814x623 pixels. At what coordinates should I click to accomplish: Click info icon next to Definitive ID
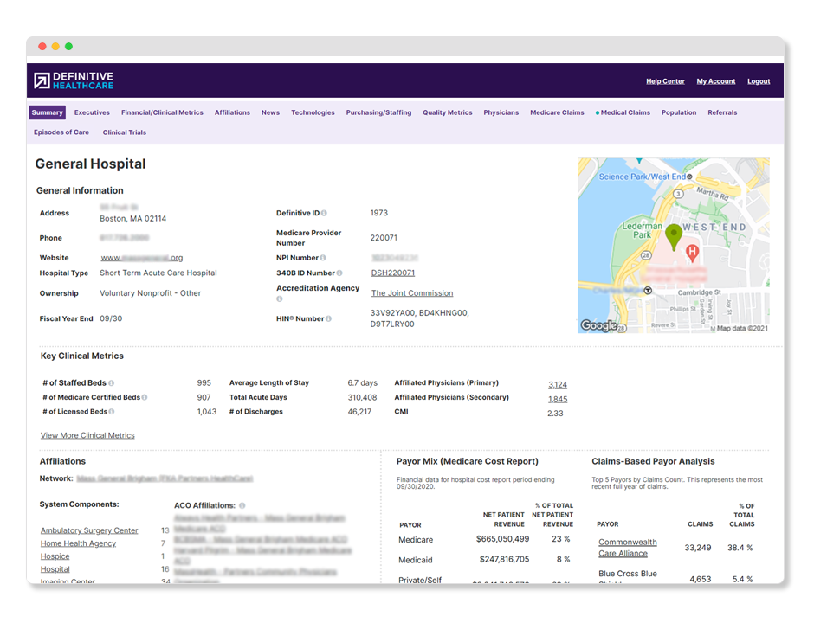click(x=324, y=213)
